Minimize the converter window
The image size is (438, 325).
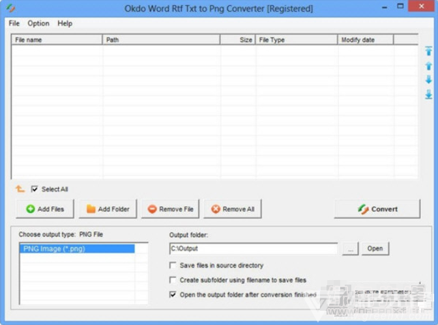coord(385,7)
